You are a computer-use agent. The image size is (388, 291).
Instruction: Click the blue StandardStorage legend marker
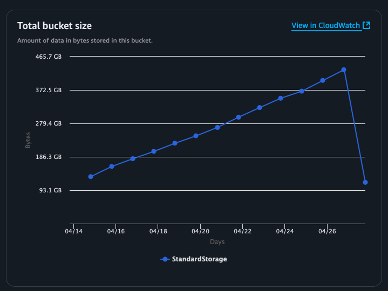(x=165, y=259)
